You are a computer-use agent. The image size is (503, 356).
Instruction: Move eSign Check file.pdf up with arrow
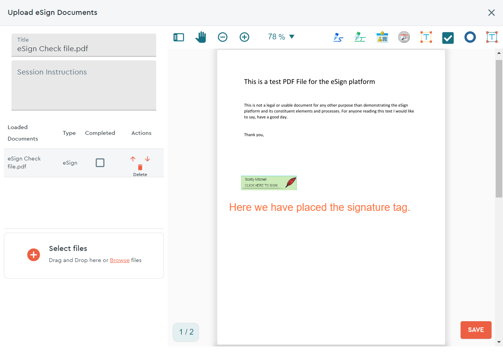coord(133,159)
